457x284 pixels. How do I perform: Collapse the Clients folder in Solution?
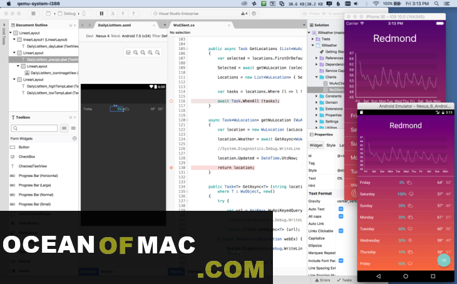317,77
